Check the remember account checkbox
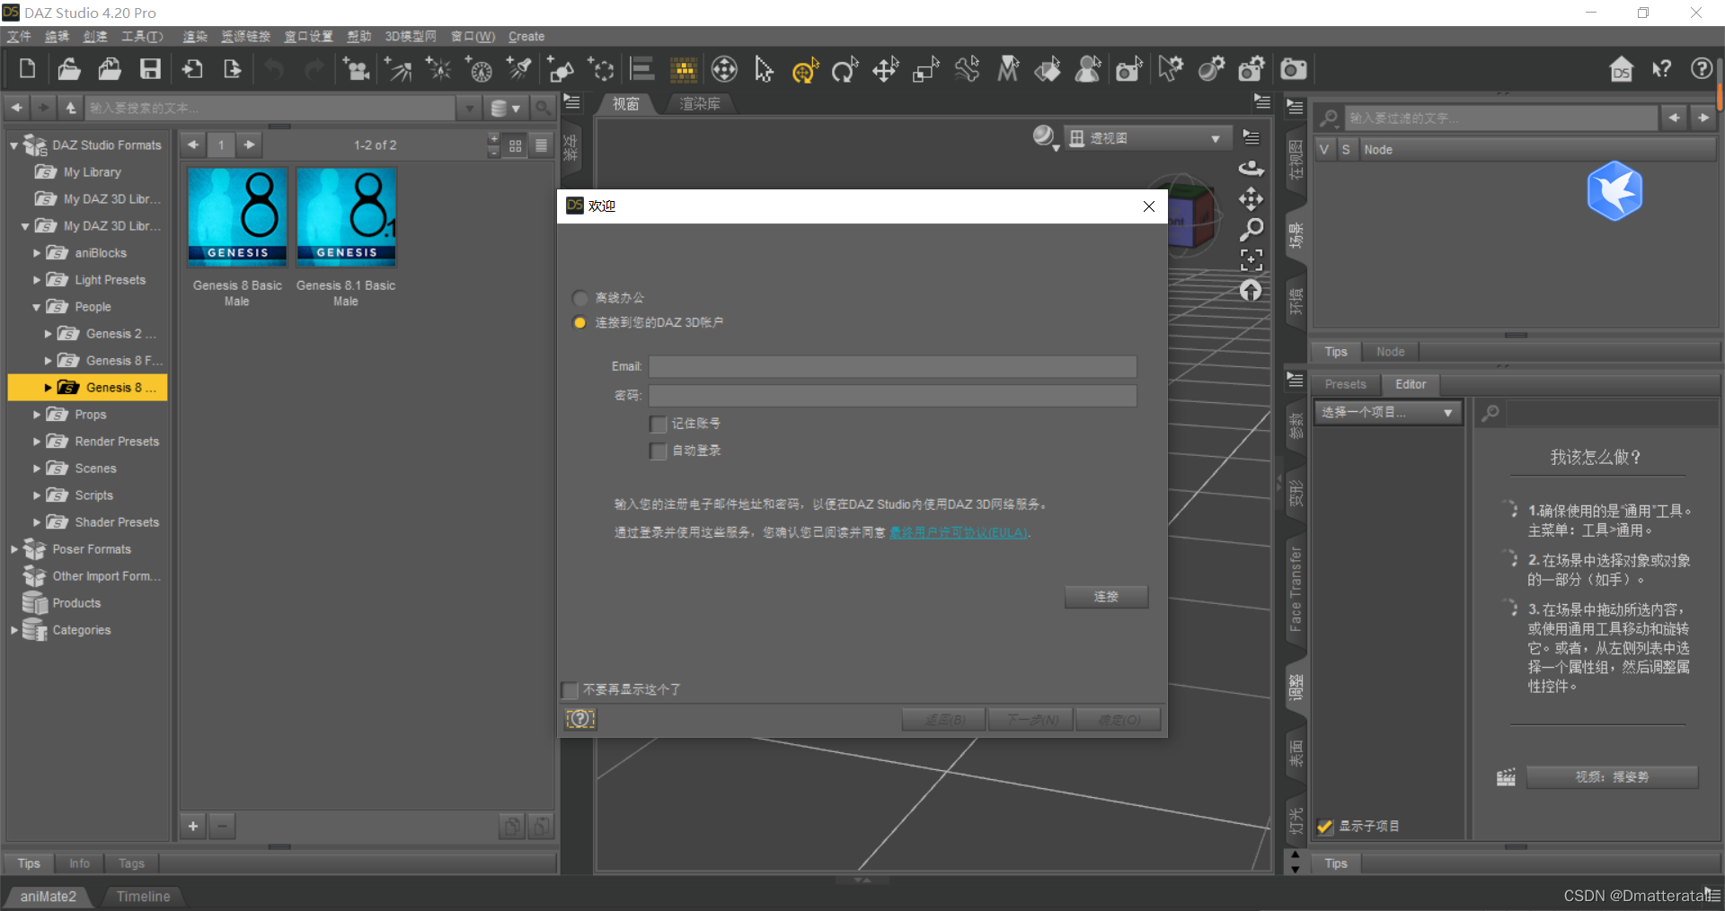The height and width of the screenshot is (911, 1725). (x=659, y=424)
